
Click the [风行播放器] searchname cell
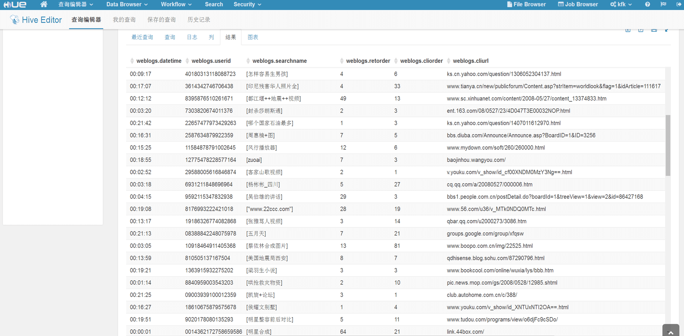[x=261, y=147]
